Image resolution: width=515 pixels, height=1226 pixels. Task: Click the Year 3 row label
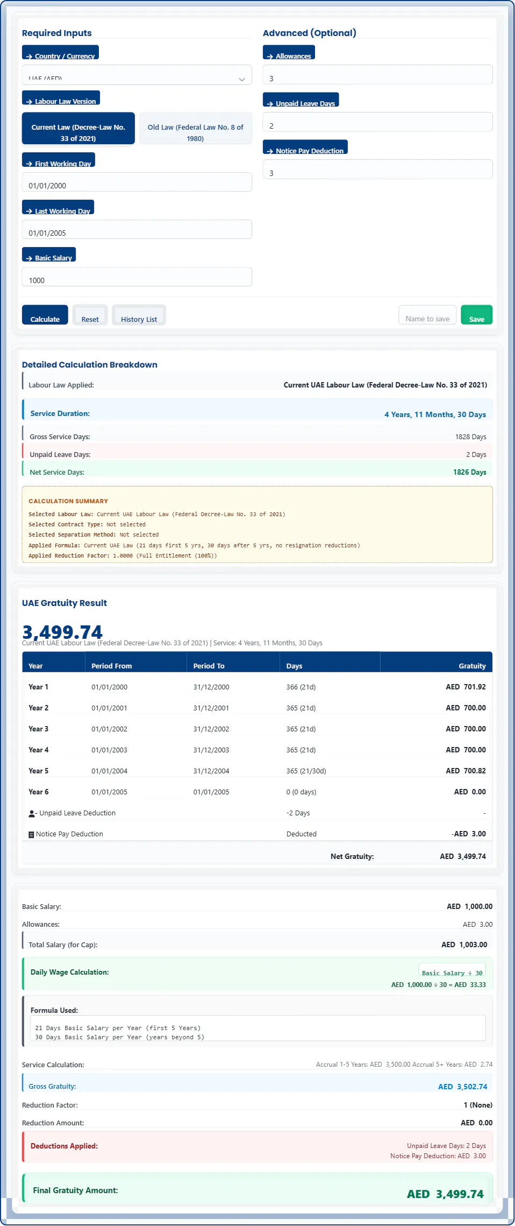point(38,729)
